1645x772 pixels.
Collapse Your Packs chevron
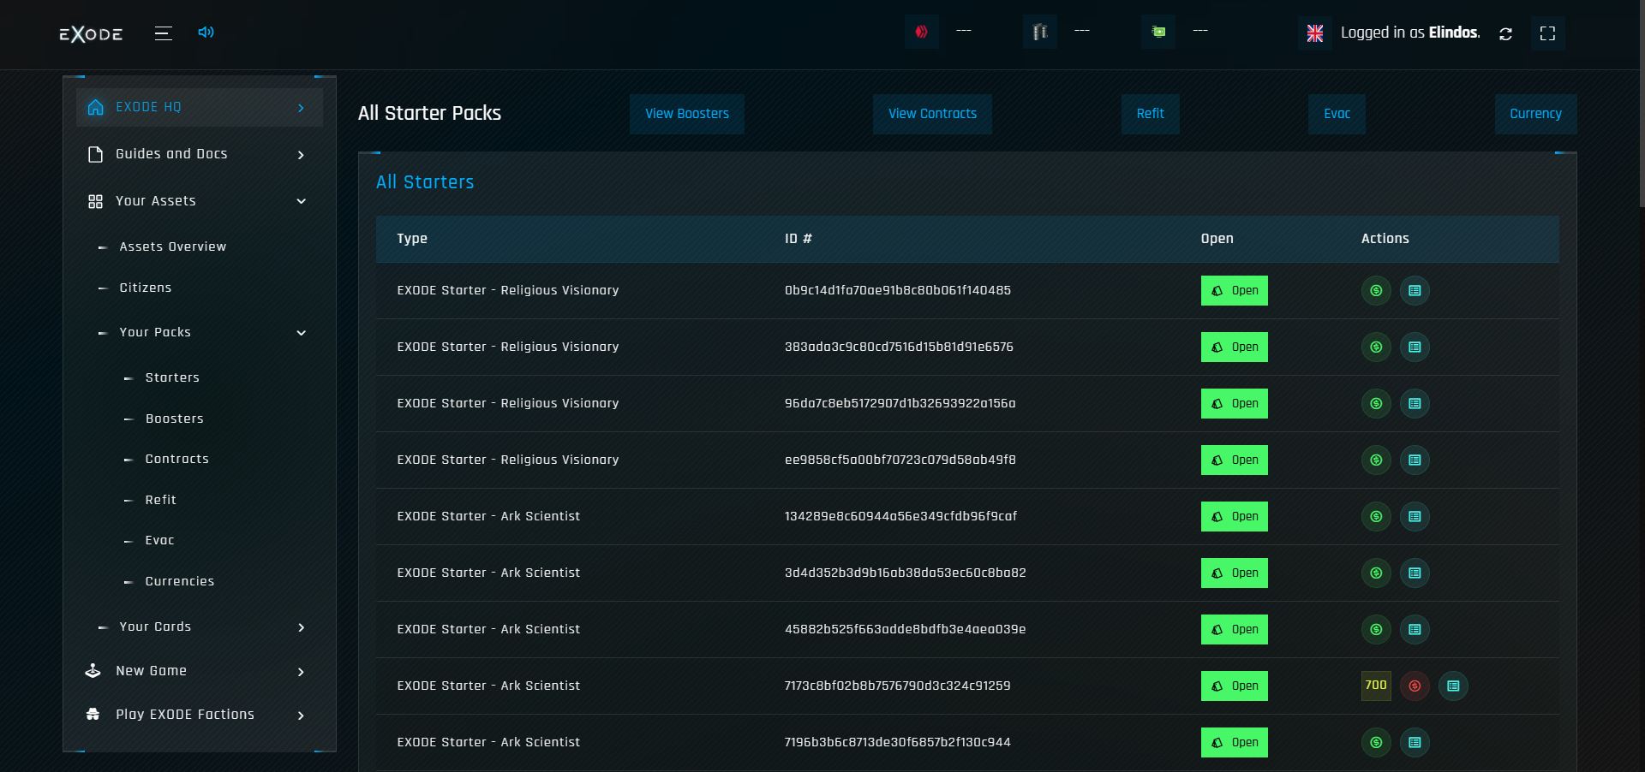(301, 333)
